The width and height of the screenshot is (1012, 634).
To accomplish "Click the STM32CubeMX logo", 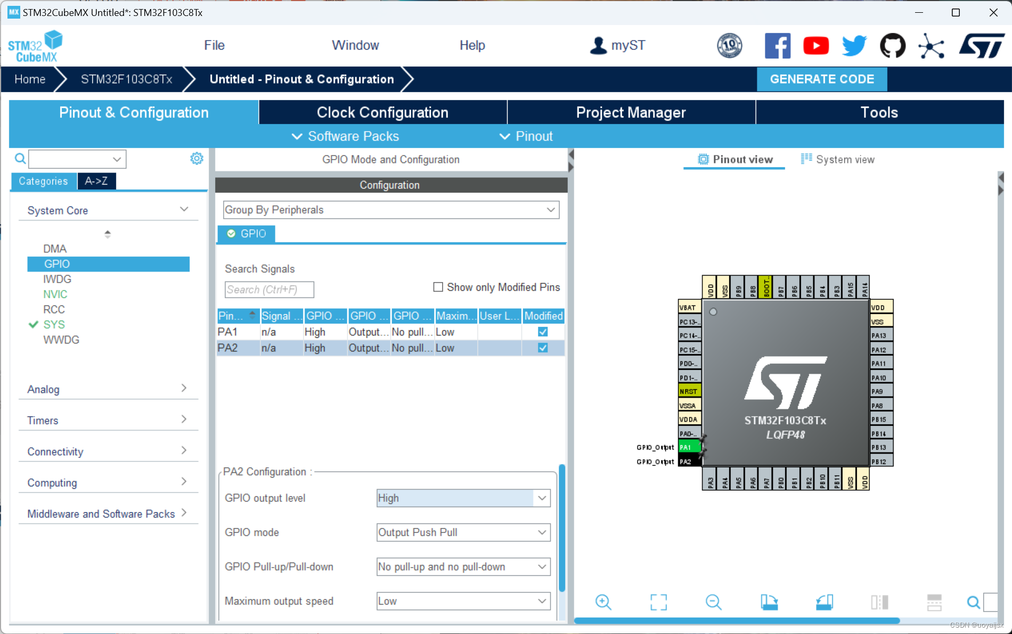I will coord(35,46).
